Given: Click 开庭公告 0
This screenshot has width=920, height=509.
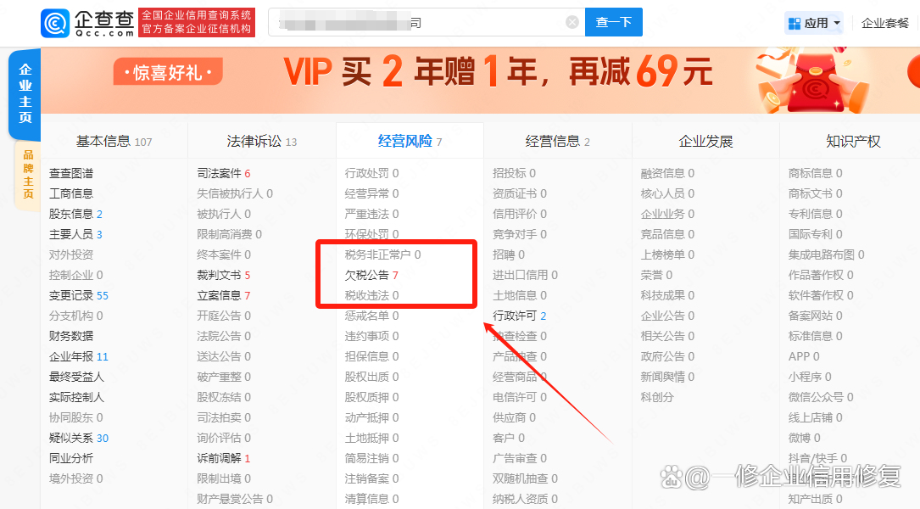Looking at the screenshot, I should [224, 316].
